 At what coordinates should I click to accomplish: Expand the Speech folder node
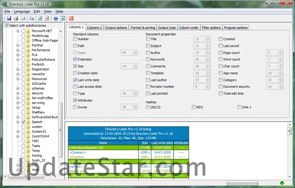pyautogui.click(x=18, y=122)
